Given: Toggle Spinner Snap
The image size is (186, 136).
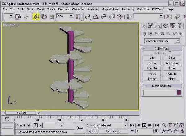Looking at the screenshot, I should pyautogui.click(x=112, y=17).
